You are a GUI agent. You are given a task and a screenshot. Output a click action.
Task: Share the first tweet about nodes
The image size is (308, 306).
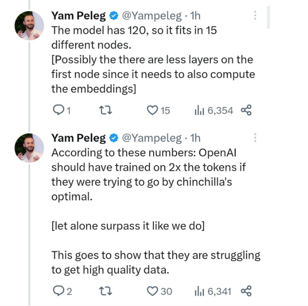pos(246,110)
